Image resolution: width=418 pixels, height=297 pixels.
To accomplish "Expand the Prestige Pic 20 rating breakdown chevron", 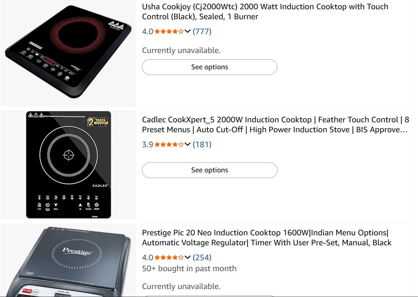I will (x=188, y=258).
